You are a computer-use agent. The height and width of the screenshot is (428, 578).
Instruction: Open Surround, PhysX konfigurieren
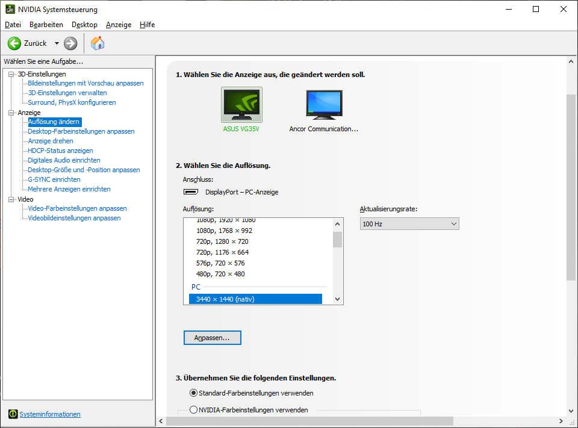coord(72,102)
